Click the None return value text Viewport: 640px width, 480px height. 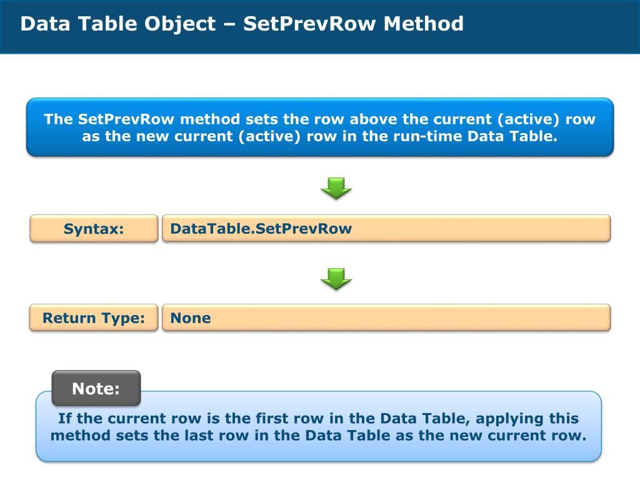click(191, 318)
